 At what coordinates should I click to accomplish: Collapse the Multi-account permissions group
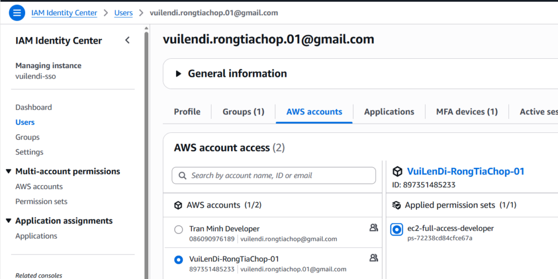[x=9, y=172]
